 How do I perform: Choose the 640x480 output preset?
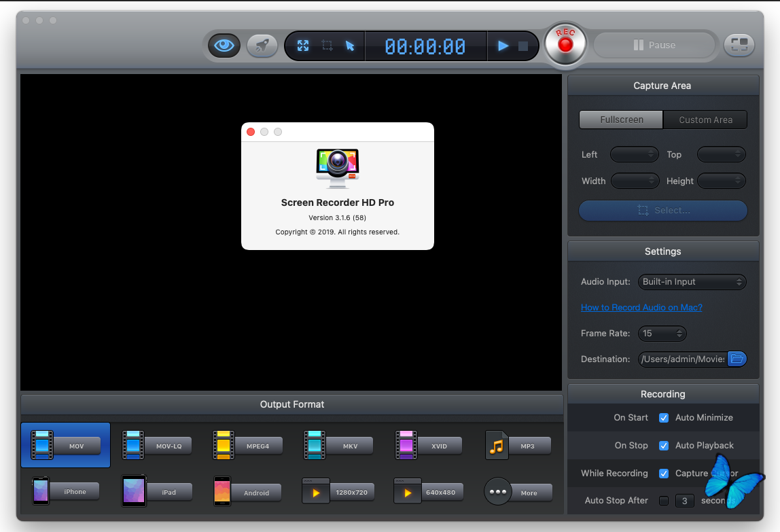(428, 492)
